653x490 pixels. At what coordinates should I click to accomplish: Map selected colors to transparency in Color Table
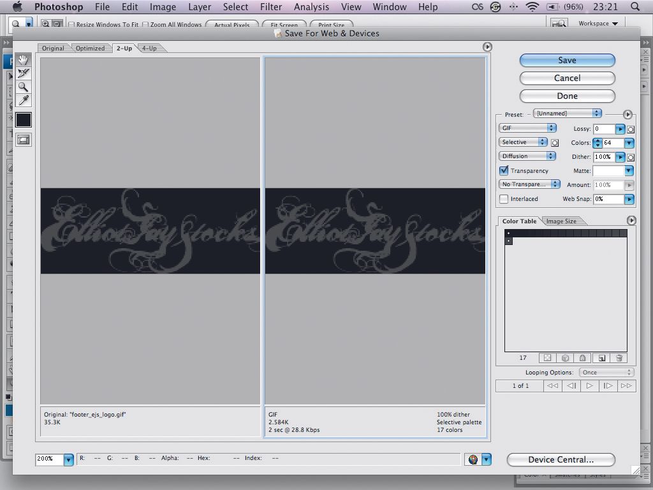[547, 358]
